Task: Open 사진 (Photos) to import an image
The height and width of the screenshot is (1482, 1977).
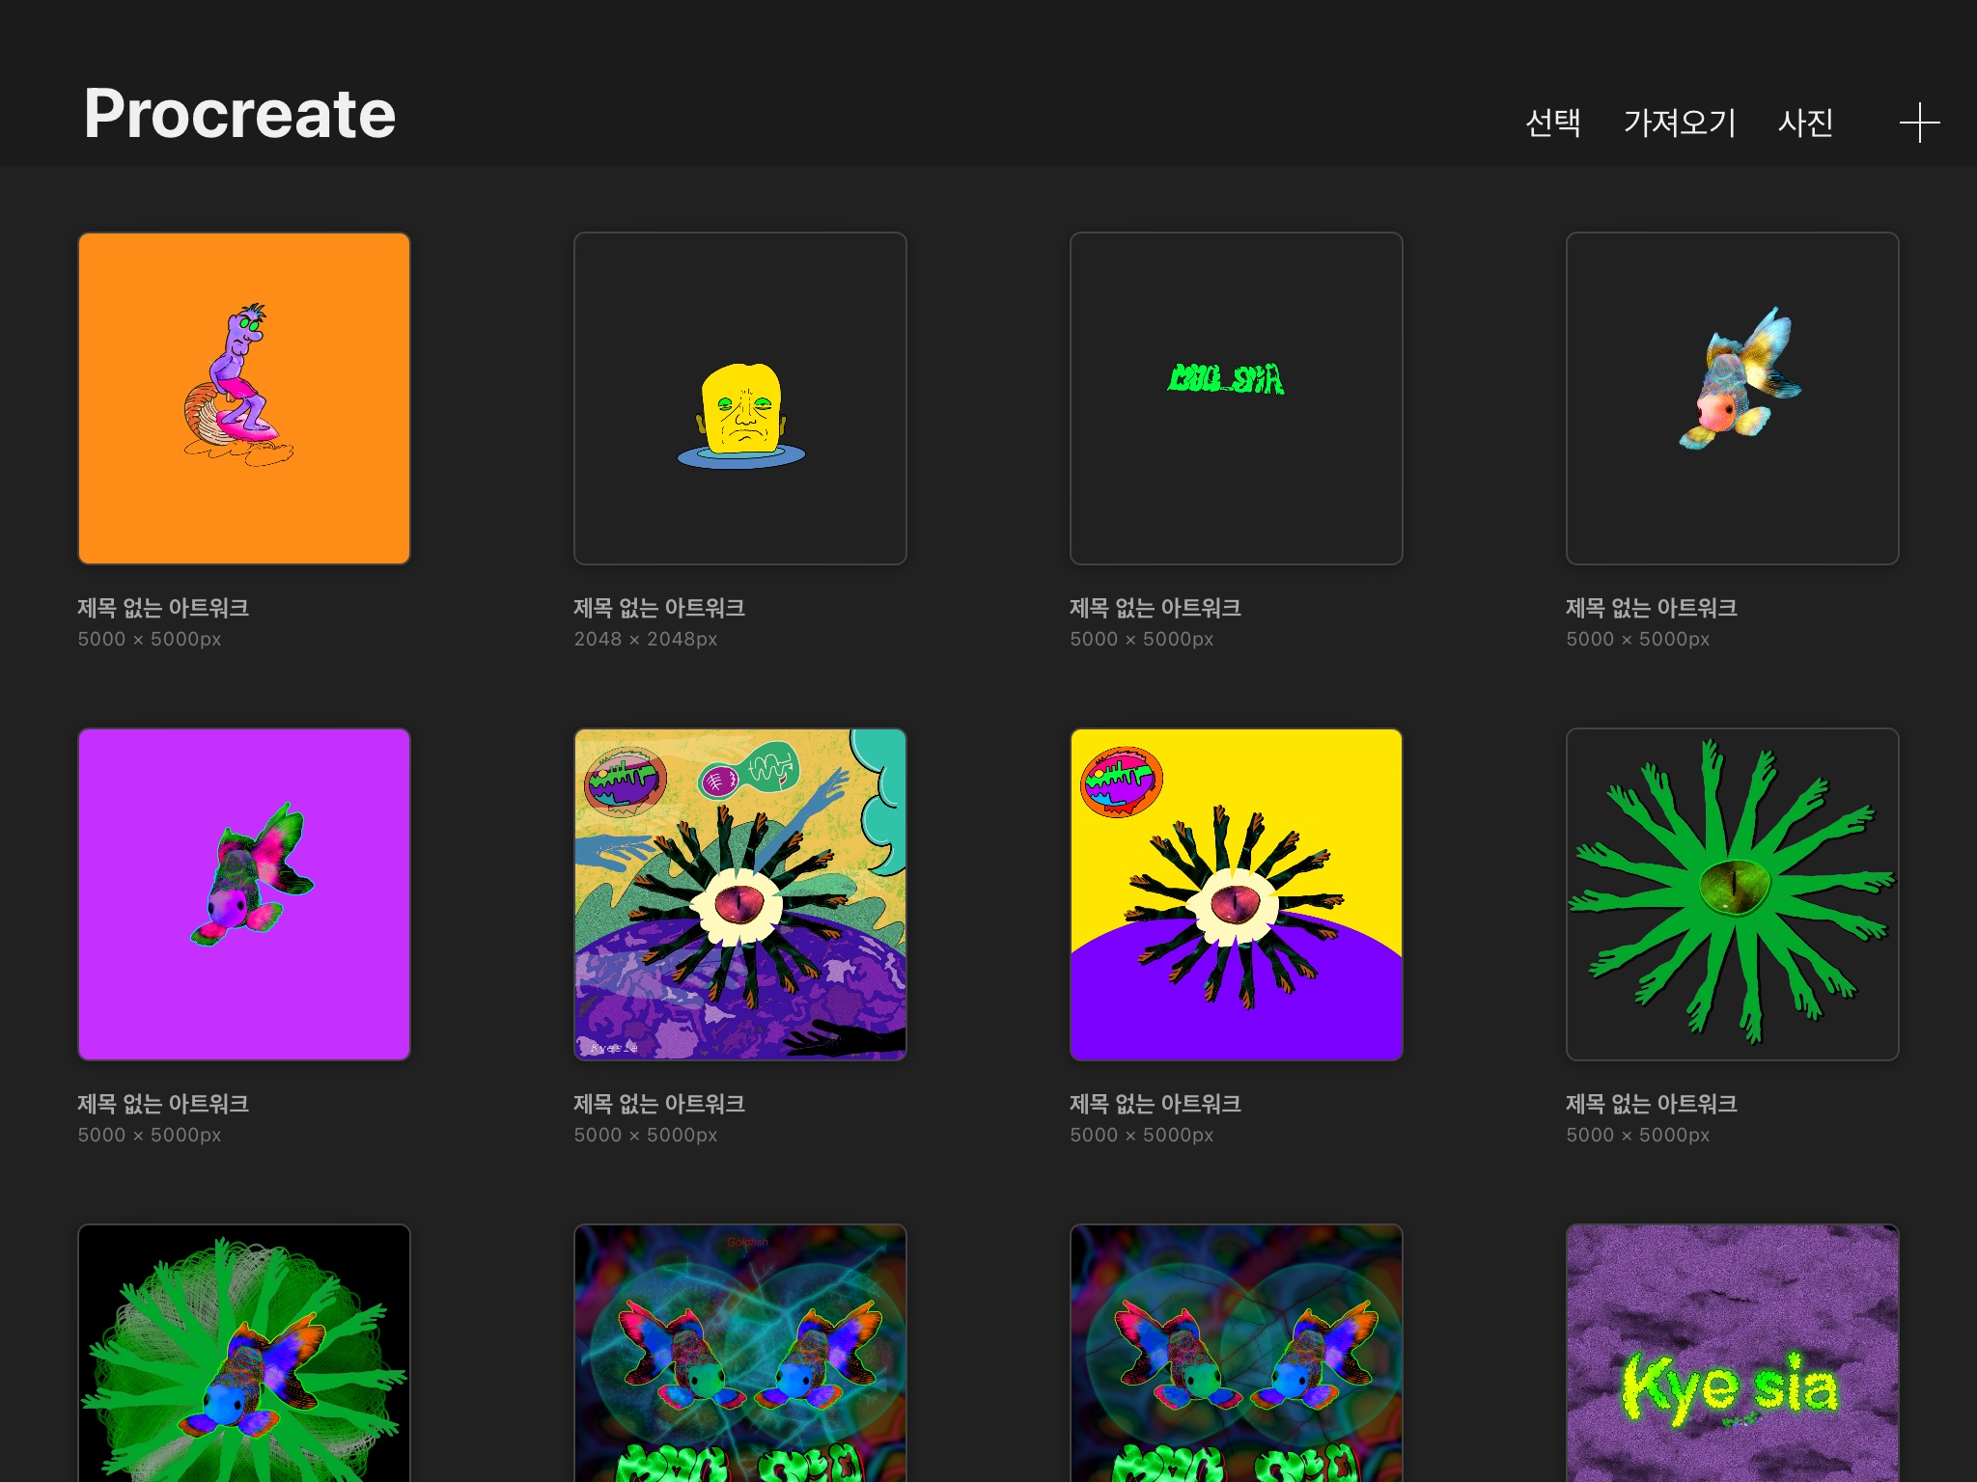Action: [x=1805, y=123]
